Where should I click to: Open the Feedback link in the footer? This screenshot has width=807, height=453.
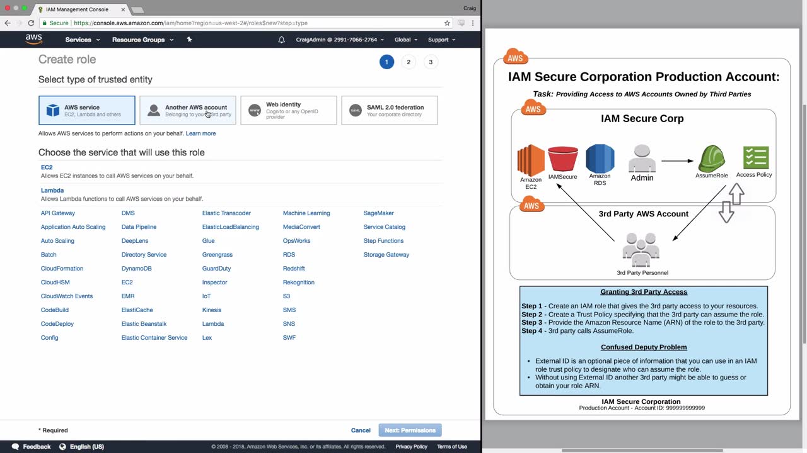pos(31,447)
